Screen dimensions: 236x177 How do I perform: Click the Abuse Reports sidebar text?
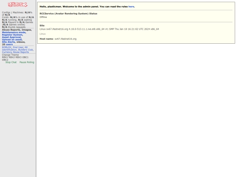tap(11, 30)
